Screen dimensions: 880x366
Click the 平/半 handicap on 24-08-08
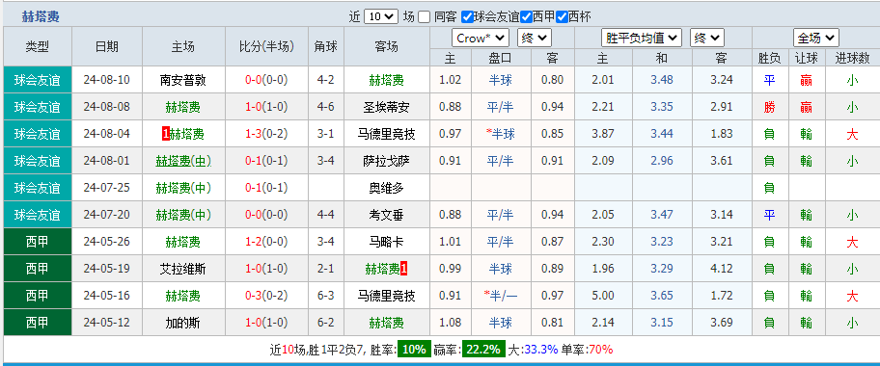tap(500, 107)
